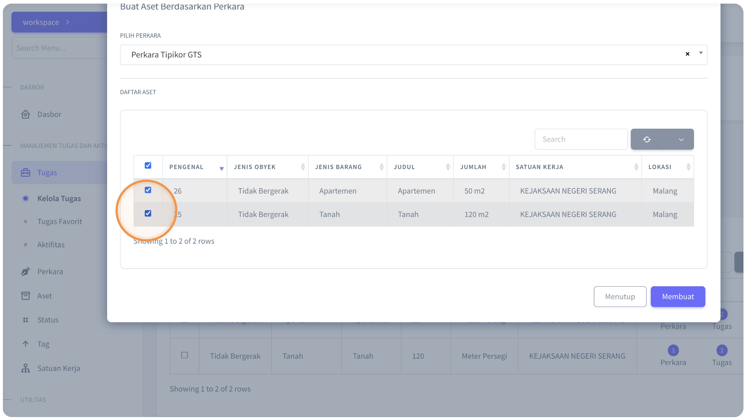Viewport: 750px width, 420px height.
Task: Sort by Judul column arrows
Action: coord(448,167)
